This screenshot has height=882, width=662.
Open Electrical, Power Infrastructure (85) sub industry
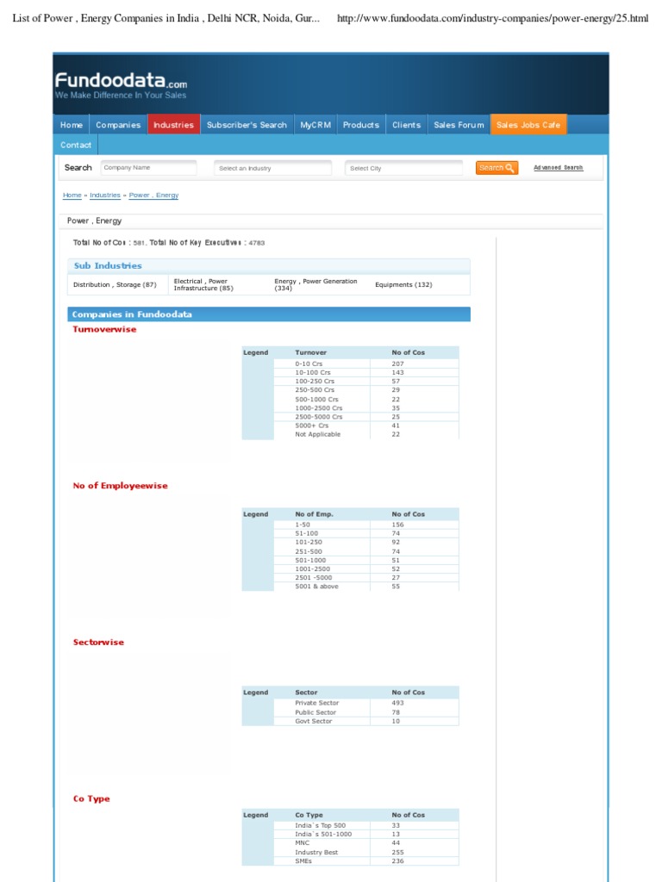click(x=203, y=284)
